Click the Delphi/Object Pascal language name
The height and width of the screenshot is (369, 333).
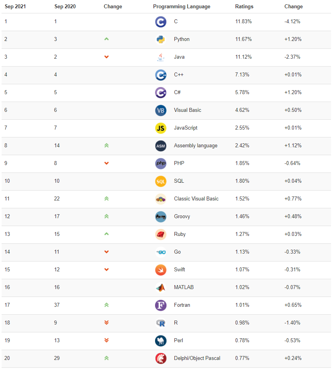click(x=197, y=358)
